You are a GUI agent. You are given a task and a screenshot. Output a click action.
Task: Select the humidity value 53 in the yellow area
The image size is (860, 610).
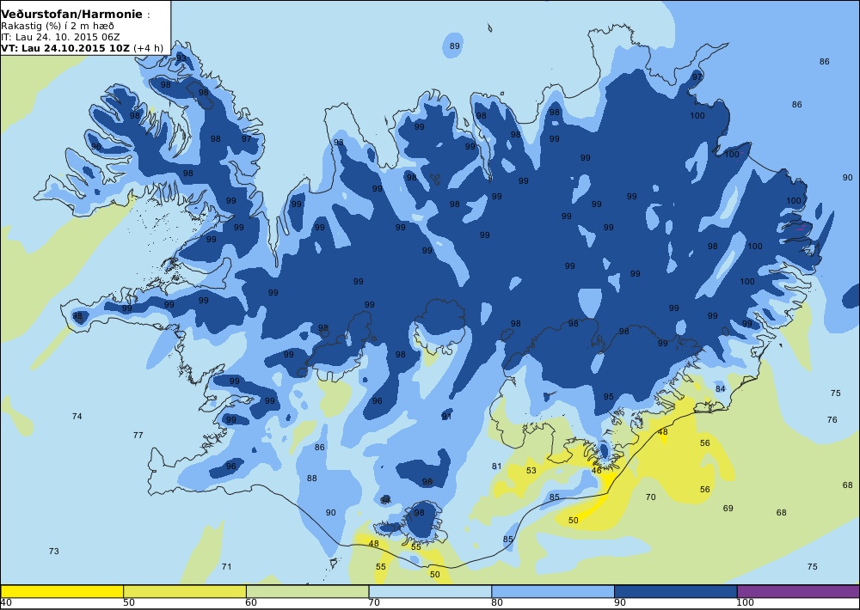pyautogui.click(x=531, y=471)
